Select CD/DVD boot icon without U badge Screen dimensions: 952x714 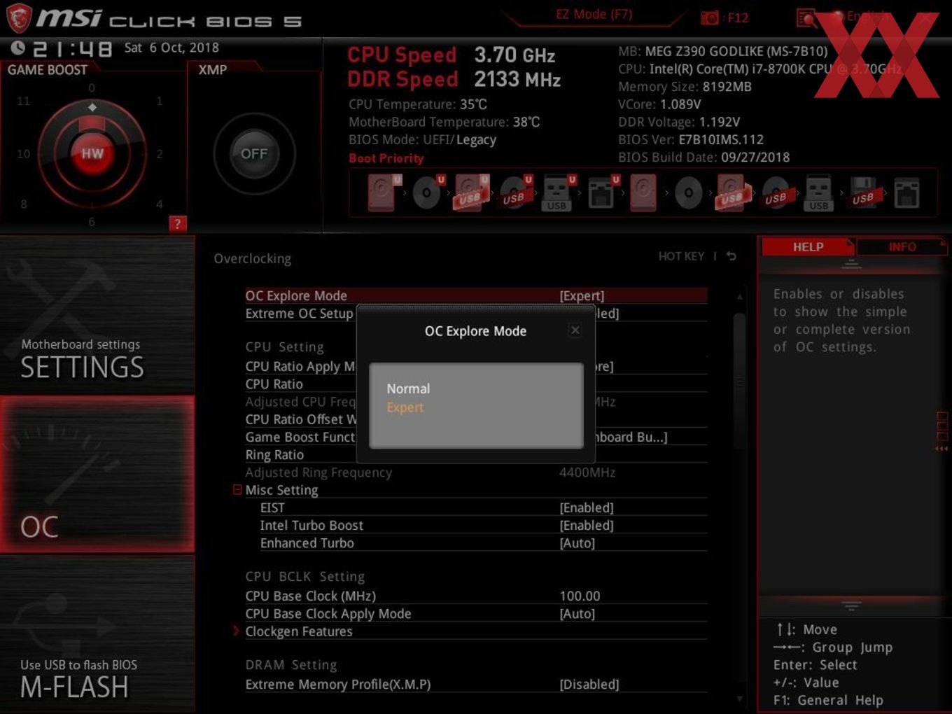coord(688,192)
